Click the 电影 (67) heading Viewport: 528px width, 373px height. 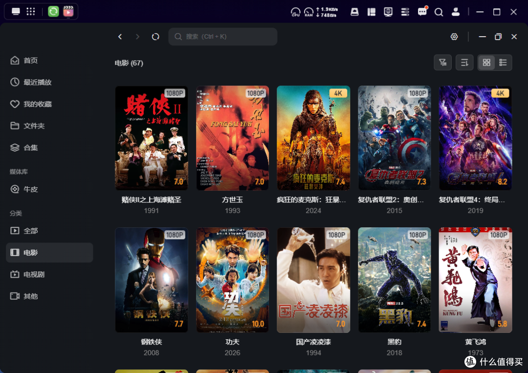coord(129,63)
